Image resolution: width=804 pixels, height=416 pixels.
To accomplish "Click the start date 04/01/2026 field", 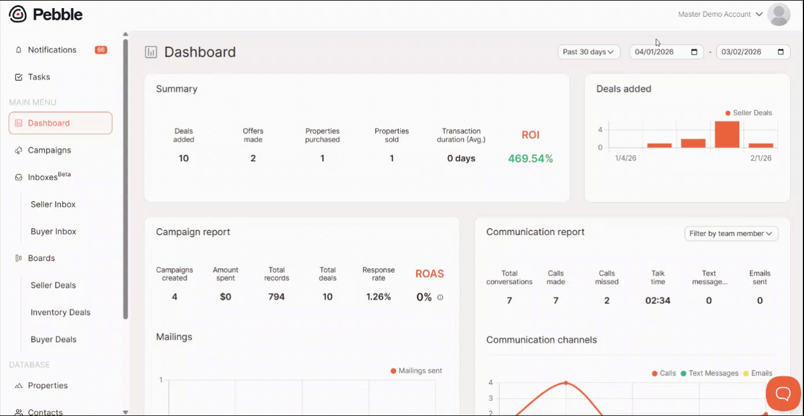I will [667, 52].
